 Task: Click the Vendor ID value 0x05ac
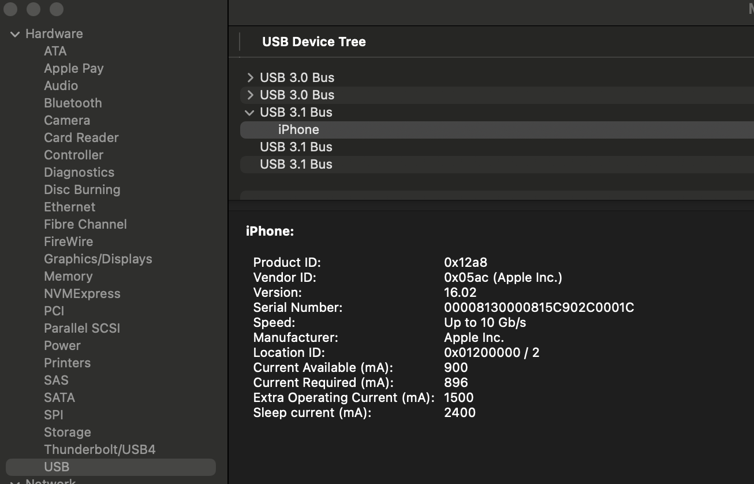[x=503, y=277]
